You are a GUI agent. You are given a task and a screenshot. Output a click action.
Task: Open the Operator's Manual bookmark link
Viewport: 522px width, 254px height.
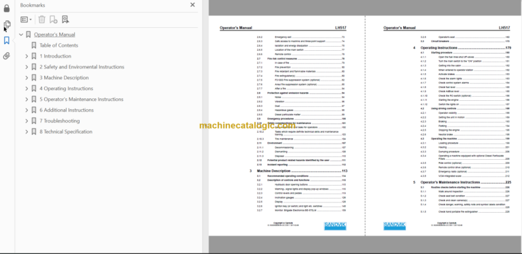point(54,35)
